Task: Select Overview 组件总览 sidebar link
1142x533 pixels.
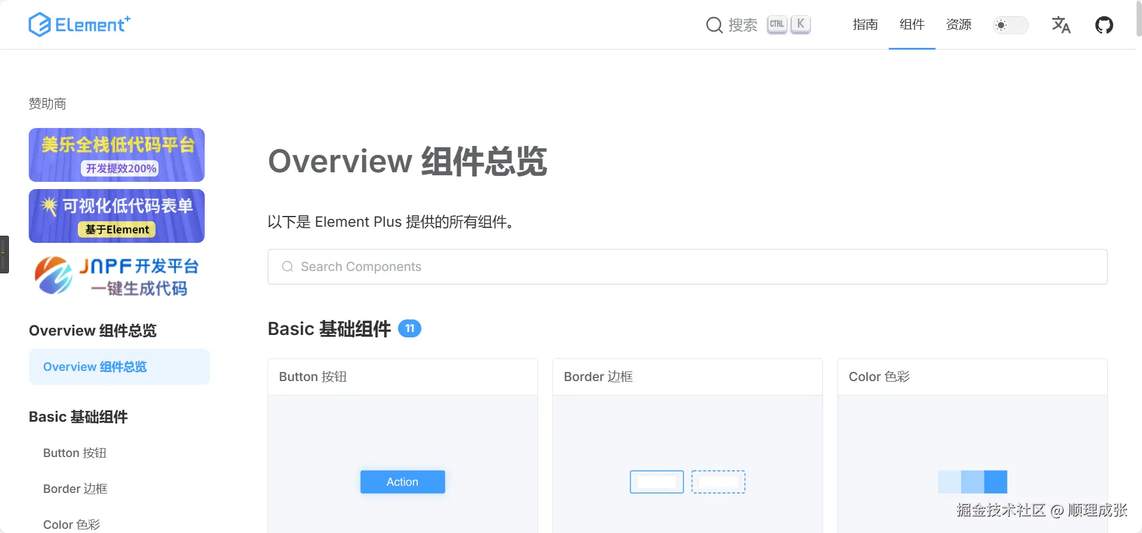Action: click(119, 367)
